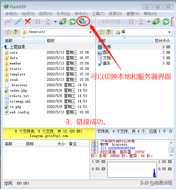Click log scrollbar down arrow
Screen dimensions: 176x189
coord(171,155)
